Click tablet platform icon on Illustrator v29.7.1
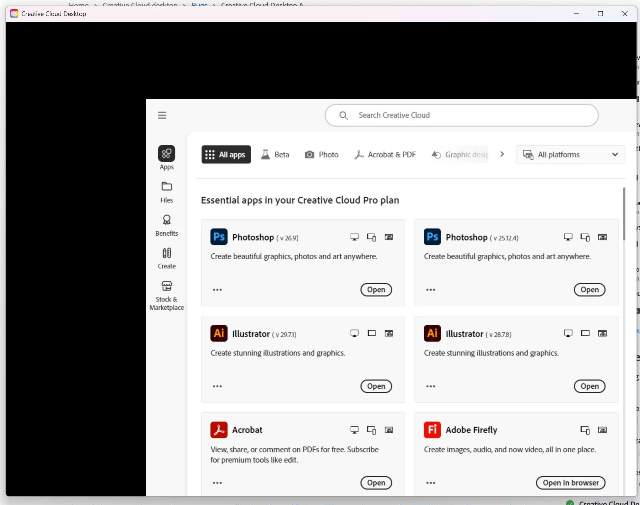640x505 pixels. point(371,333)
